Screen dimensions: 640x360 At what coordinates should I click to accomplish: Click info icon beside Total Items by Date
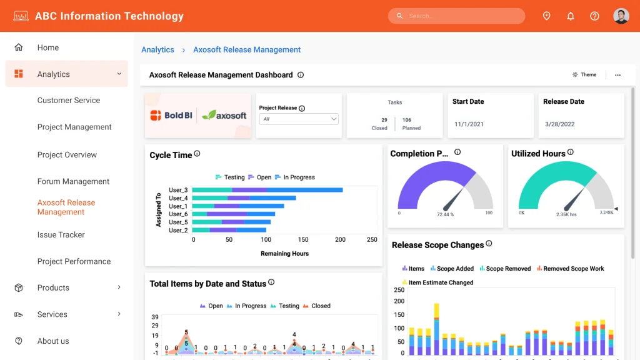271,282
